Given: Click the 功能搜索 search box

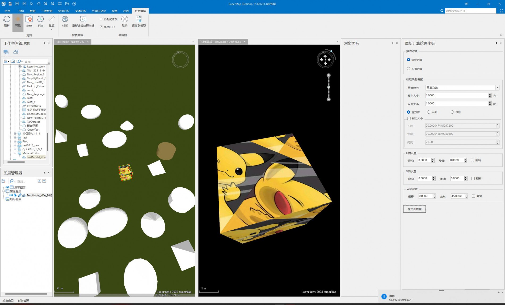Looking at the screenshot, I should [470, 11].
